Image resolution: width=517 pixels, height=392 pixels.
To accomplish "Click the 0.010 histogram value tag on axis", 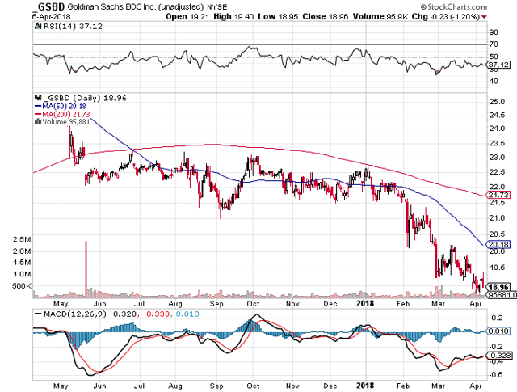I will pyautogui.click(x=498, y=331).
